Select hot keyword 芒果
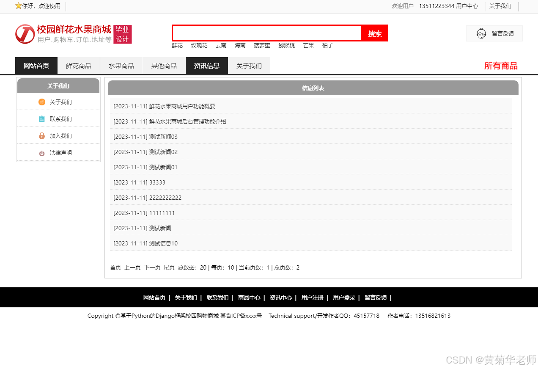 [309, 45]
